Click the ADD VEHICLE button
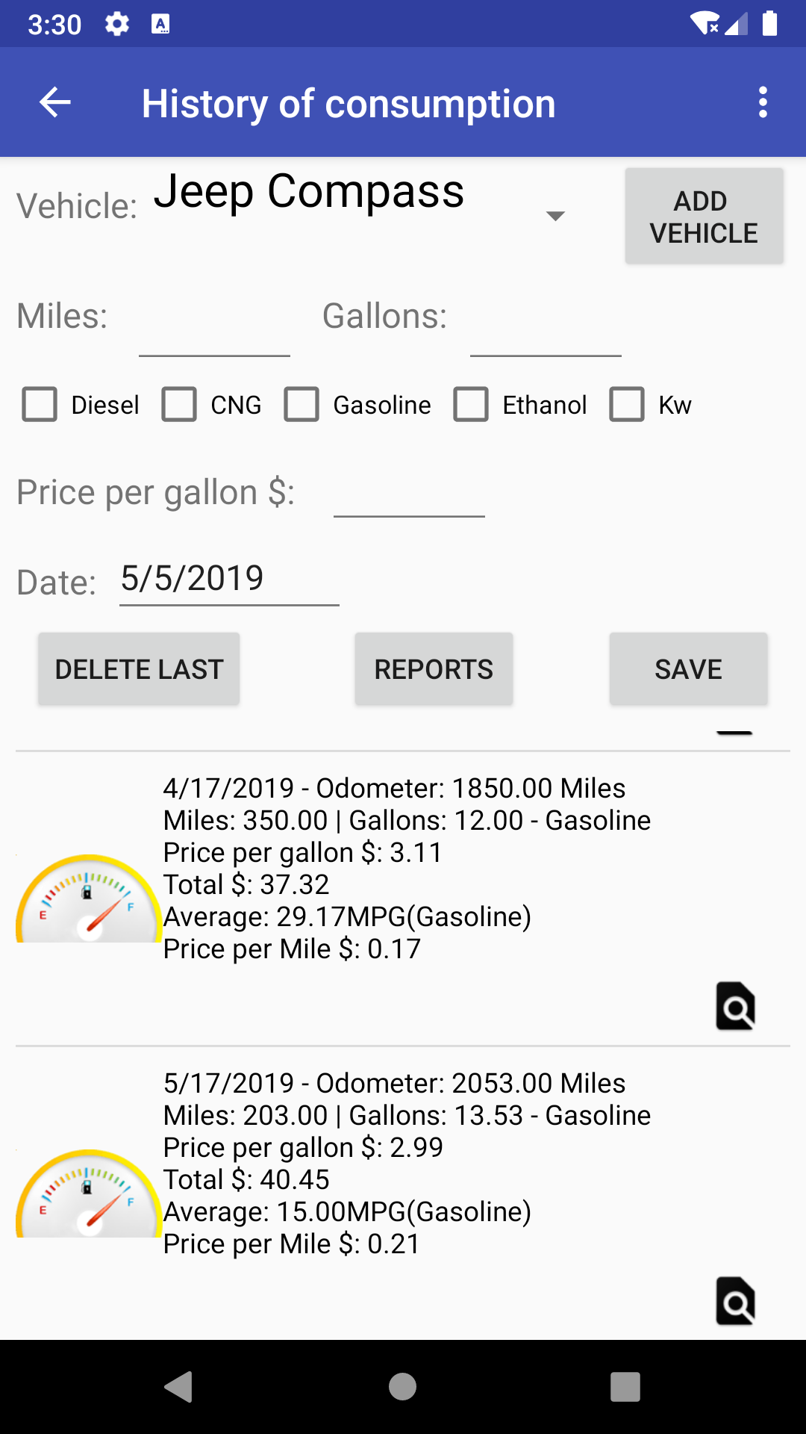This screenshot has width=806, height=1434. coord(705,217)
